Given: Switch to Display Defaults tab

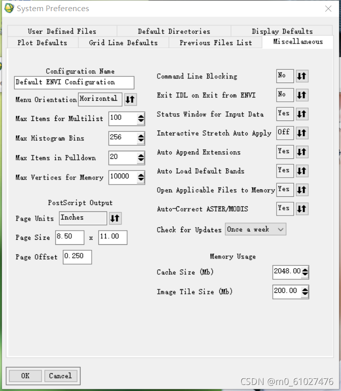Looking at the screenshot, I should [282, 31].
